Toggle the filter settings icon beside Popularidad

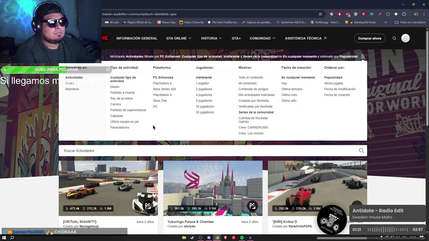tap(363, 57)
